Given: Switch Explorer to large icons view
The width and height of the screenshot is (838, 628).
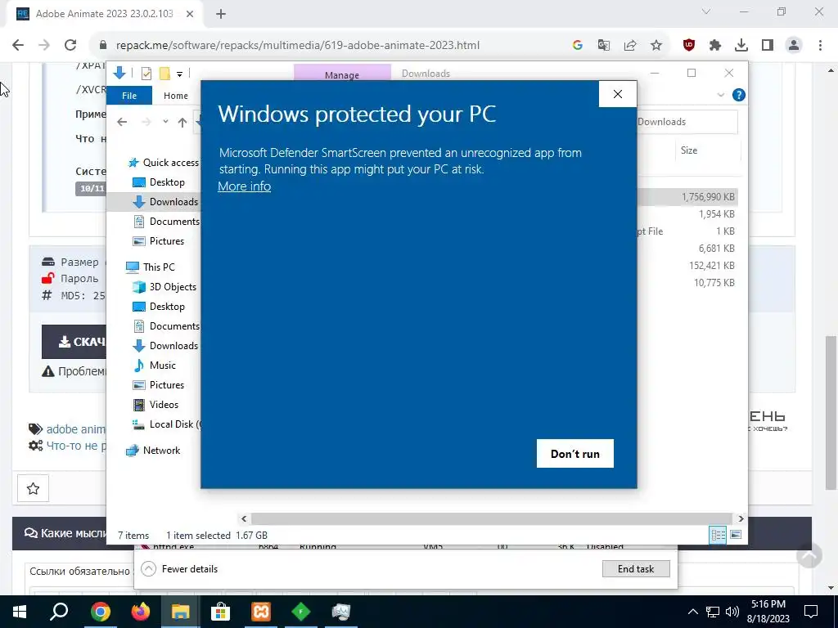Looking at the screenshot, I should (736, 535).
